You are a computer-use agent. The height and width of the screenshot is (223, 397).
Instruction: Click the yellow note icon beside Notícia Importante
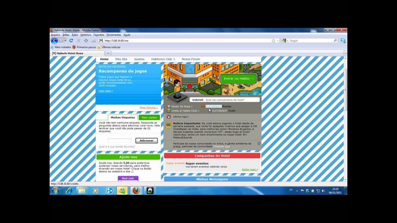tap(168, 125)
